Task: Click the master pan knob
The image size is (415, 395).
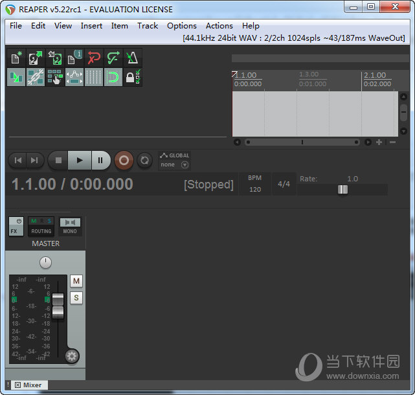Action: (45, 262)
